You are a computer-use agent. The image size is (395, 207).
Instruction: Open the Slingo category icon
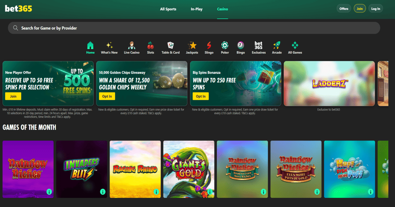(x=209, y=45)
